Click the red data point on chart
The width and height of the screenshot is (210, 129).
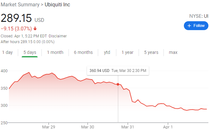pyautogui.click(x=118, y=84)
